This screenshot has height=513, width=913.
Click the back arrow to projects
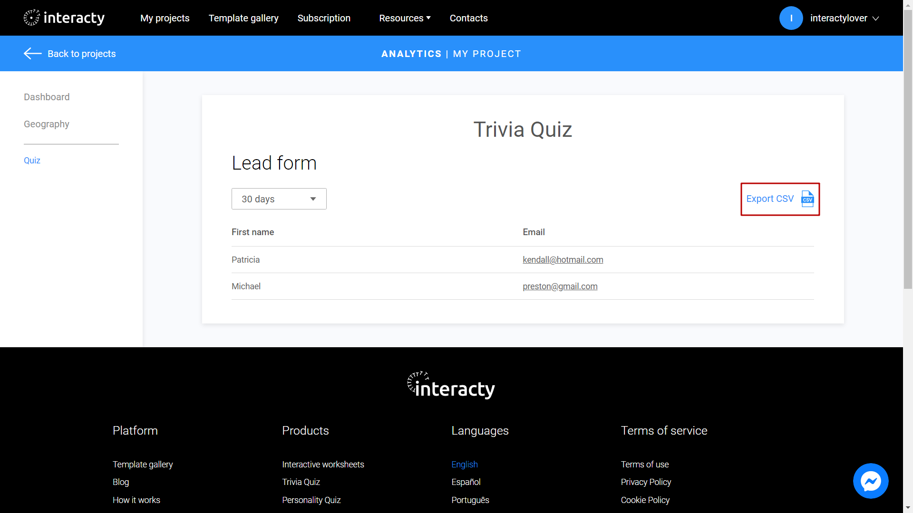pyautogui.click(x=33, y=53)
